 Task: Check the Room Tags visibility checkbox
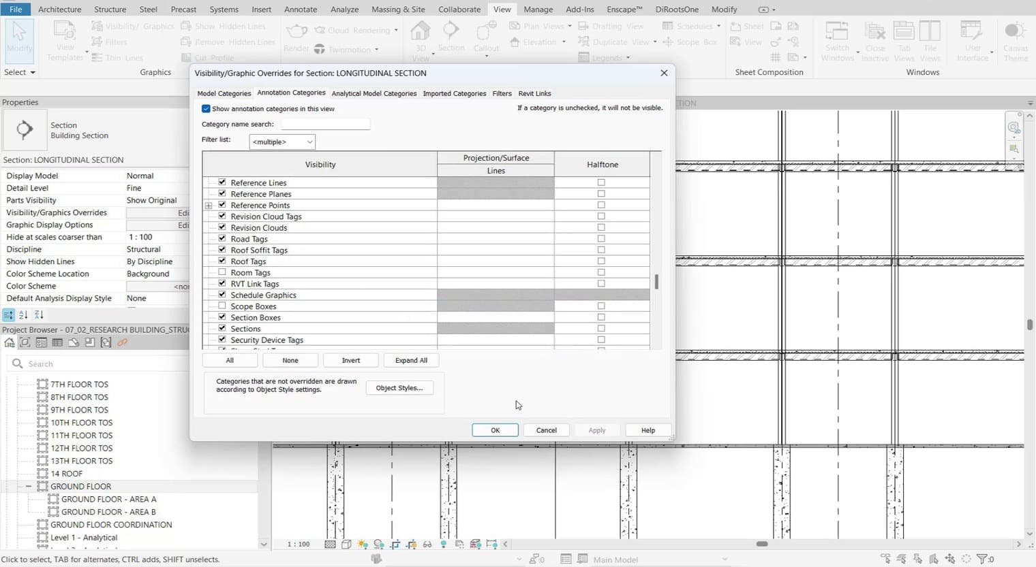[x=222, y=272]
